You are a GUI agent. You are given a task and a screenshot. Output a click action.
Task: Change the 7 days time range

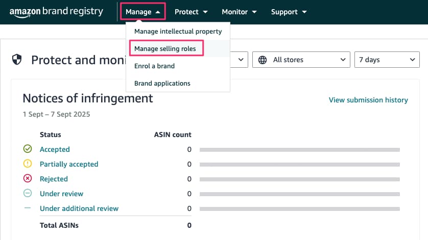click(387, 60)
